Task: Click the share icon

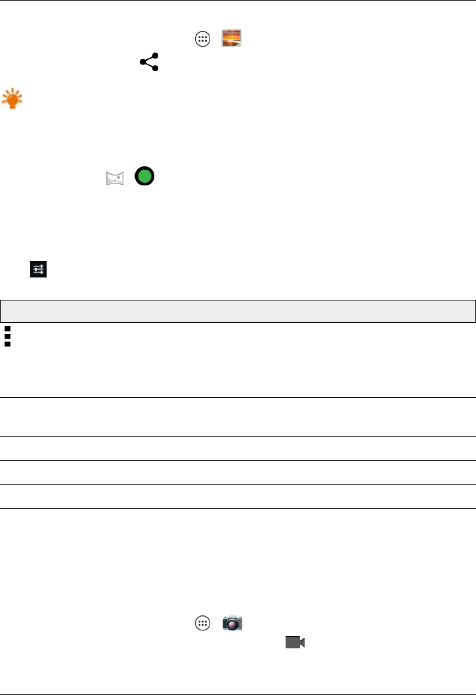Action: click(x=149, y=62)
